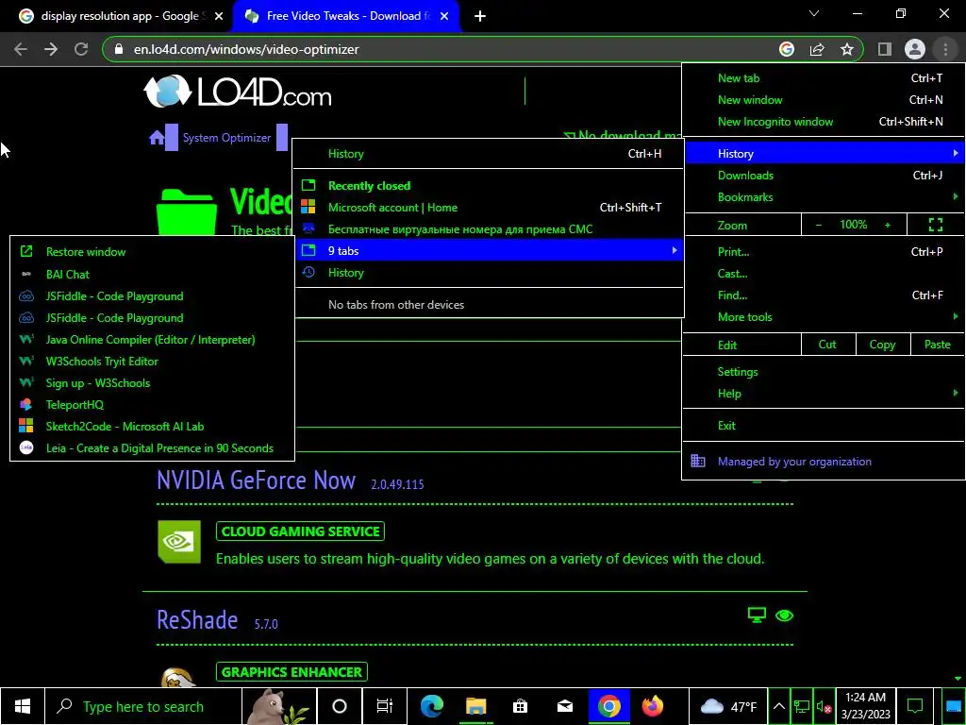Select New tab from menu
Image resolution: width=966 pixels, height=725 pixels.
[x=824, y=78]
